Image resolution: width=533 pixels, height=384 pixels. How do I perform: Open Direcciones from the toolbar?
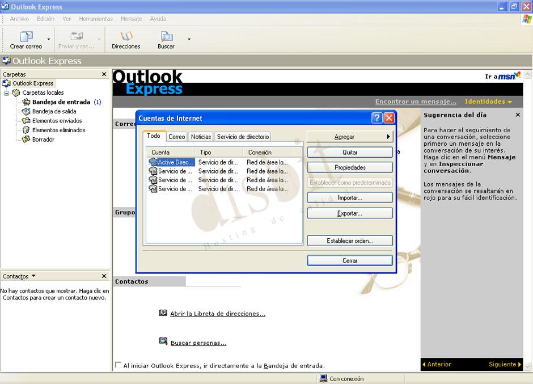click(x=126, y=39)
